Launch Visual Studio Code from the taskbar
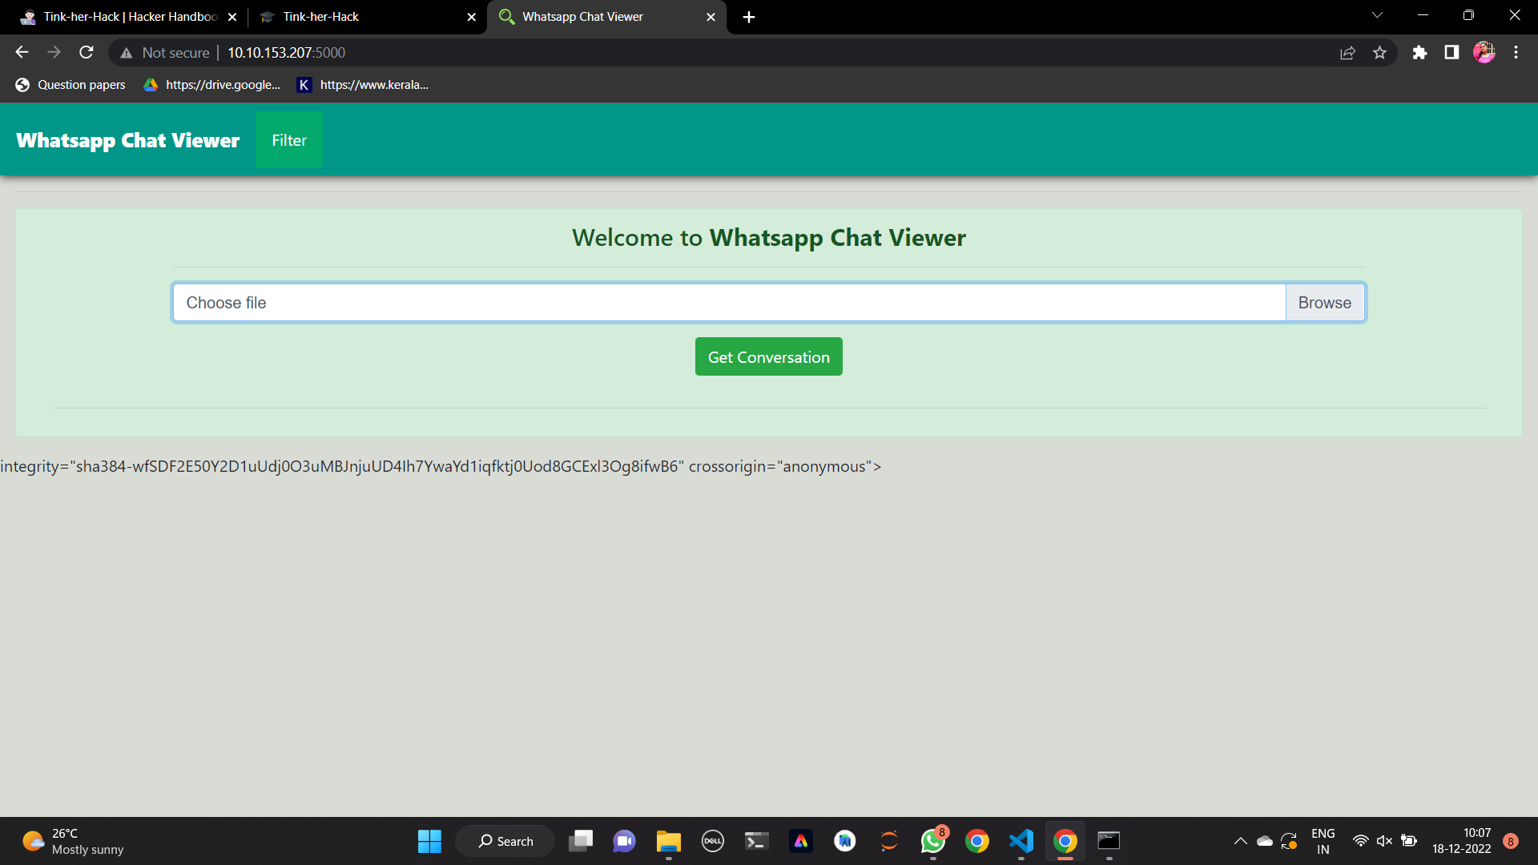Screen dimensions: 1538x865 click(x=1021, y=841)
